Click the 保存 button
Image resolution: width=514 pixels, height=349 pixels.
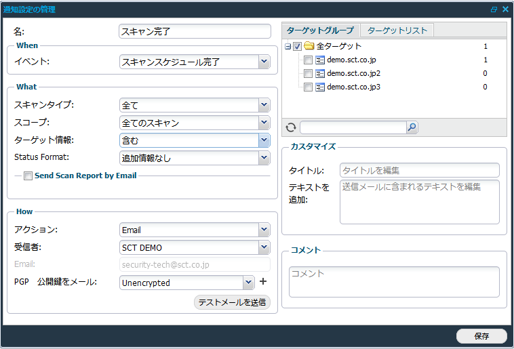pos(481,336)
